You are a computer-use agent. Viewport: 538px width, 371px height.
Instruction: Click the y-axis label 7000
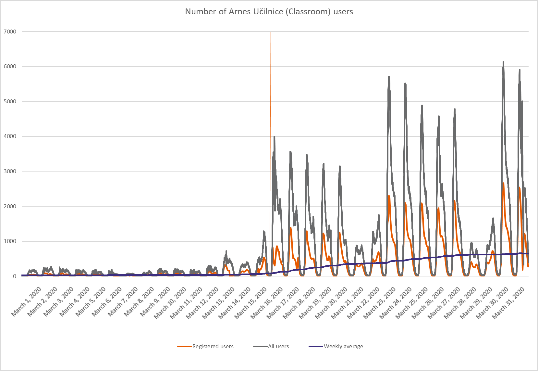click(10, 32)
